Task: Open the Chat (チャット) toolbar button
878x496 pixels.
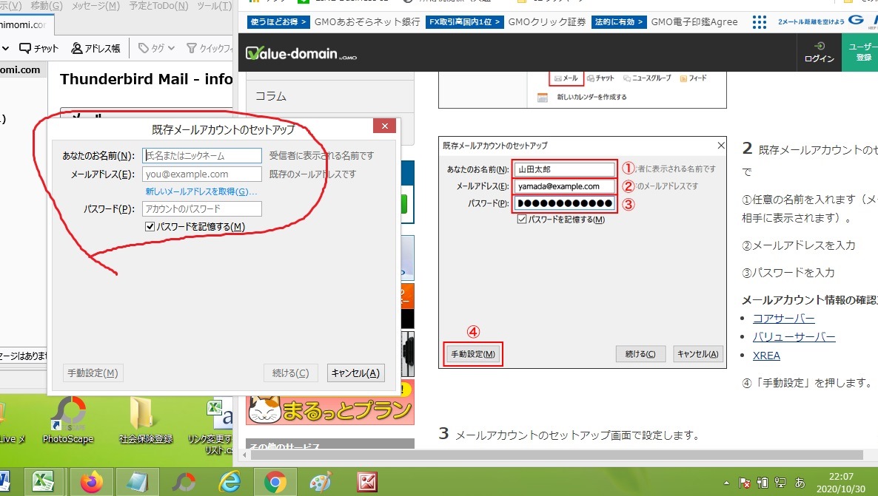Action: [x=38, y=49]
